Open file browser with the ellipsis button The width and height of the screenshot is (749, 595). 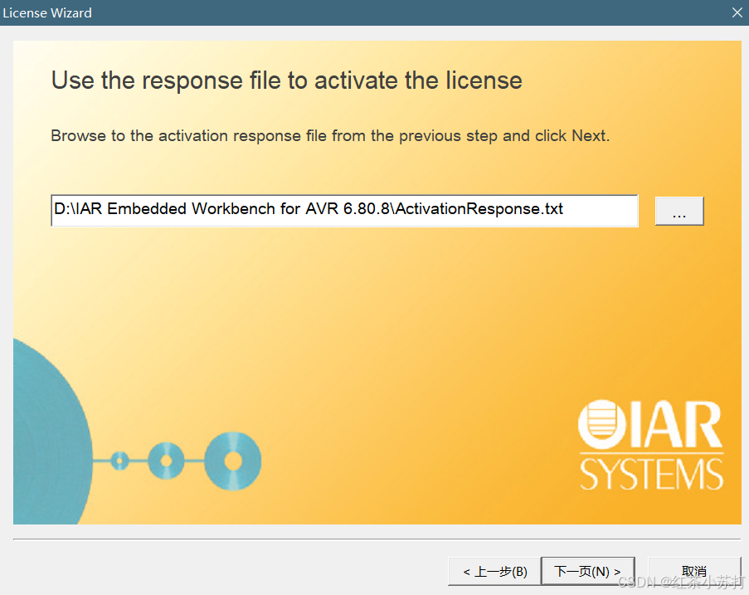[679, 211]
